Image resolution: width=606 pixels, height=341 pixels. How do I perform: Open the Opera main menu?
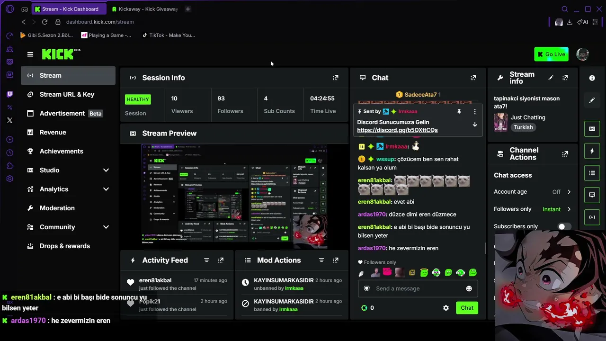(x=9, y=9)
